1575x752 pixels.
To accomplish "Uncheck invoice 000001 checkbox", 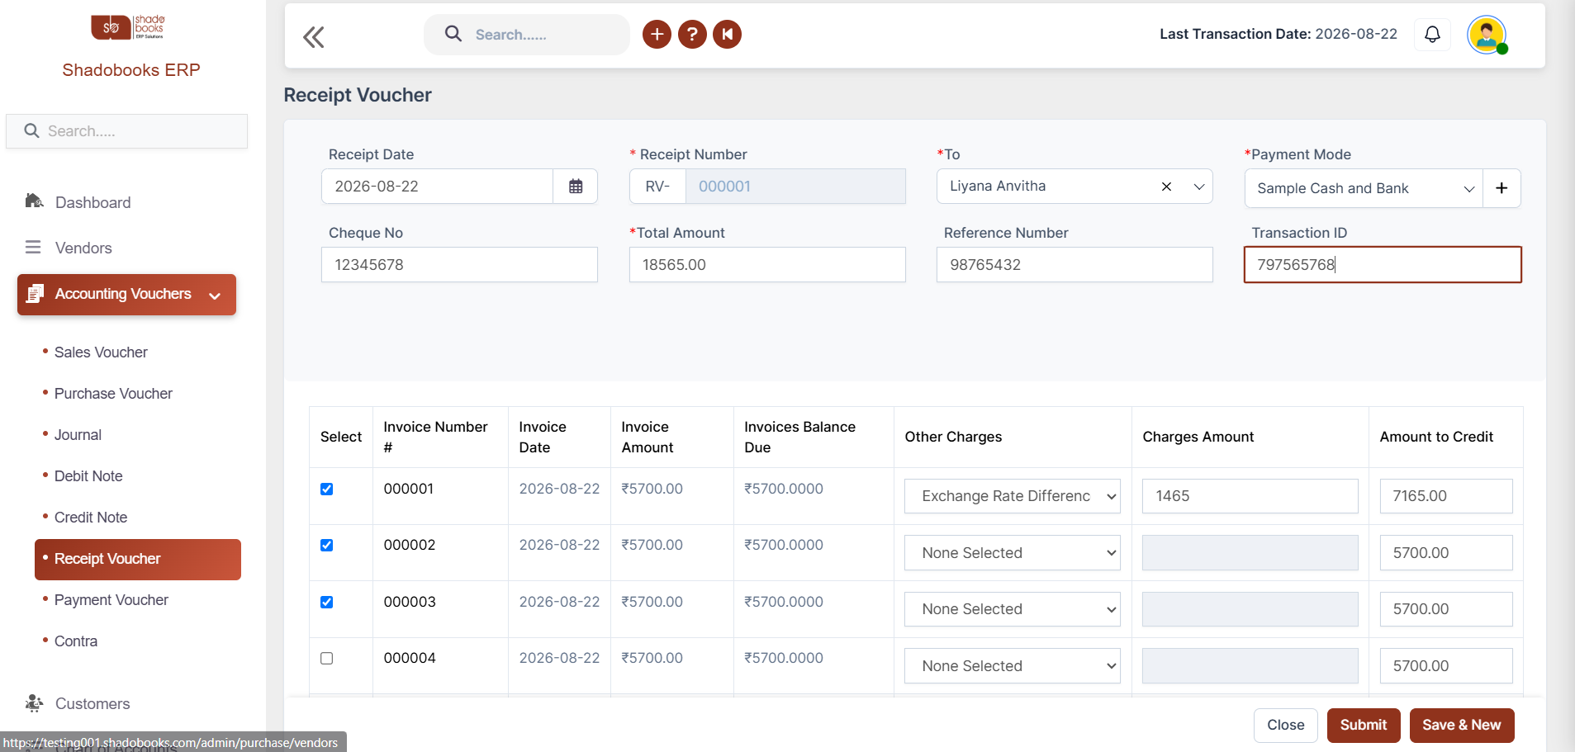I will (326, 489).
